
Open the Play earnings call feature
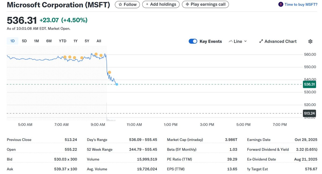coord(205,4)
